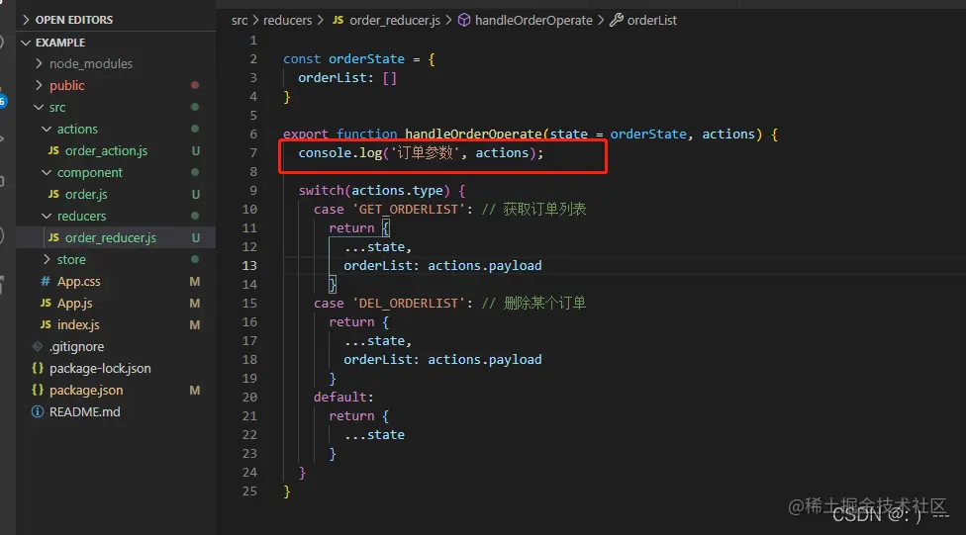Open package.json file
The image size is (966, 535).
pos(86,391)
